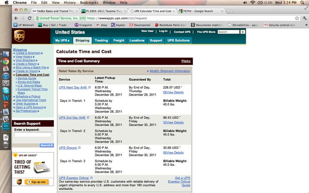Click Modify Shipment Information link
Viewport: 309px width, 193px height.
[x=170, y=71]
